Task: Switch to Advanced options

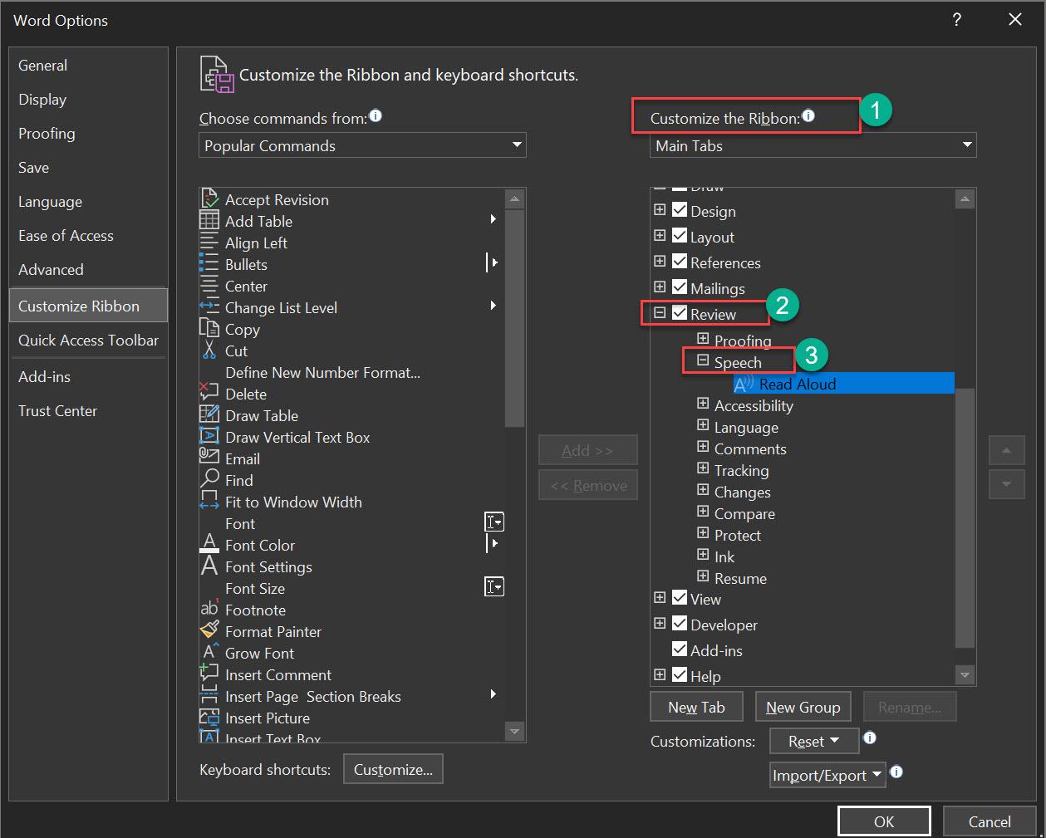Action: coord(88,269)
